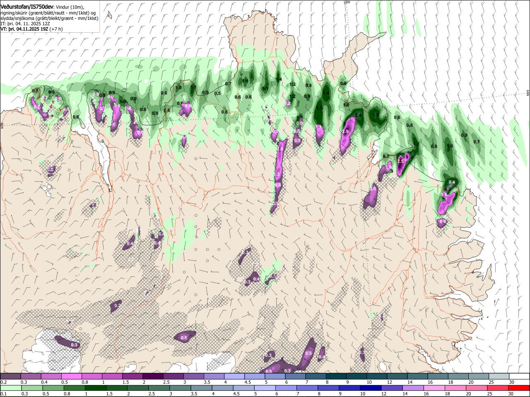This screenshot has height=397, width=530.
Task: Select the rain legend swatch between 2.5 and 3
Action: [x=159, y=388]
